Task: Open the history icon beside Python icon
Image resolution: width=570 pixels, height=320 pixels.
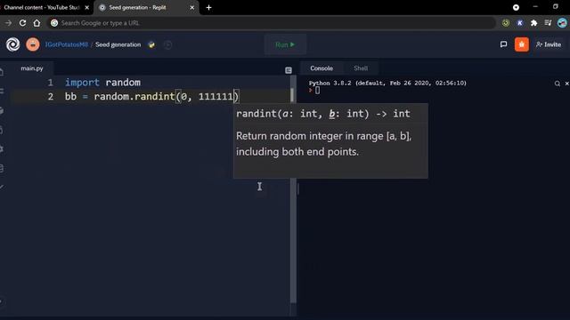Action: coord(167,44)
